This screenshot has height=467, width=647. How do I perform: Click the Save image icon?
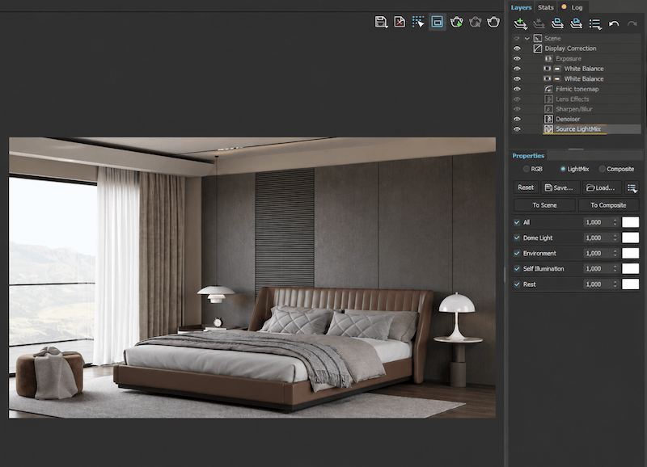pyautogui.click(x=381, y=22)
